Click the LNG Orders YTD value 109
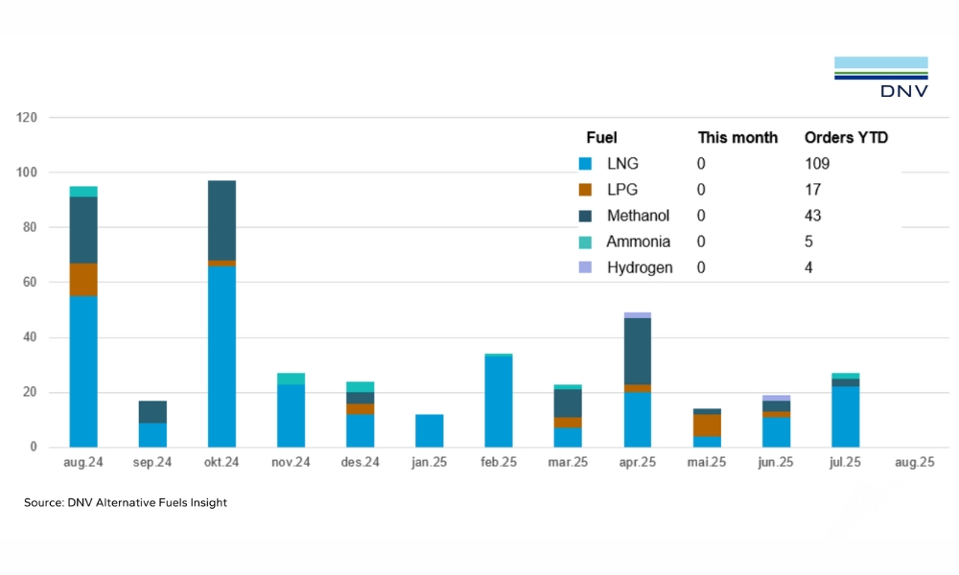Viewport: 959px width, 575px height. pos(817,164)
